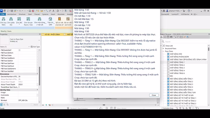Image resolution: width=210 pixels, height=118 pixels.
Task: Click the FW.Floor.Sides associate parameter box
Action: [x=38, y=55]
